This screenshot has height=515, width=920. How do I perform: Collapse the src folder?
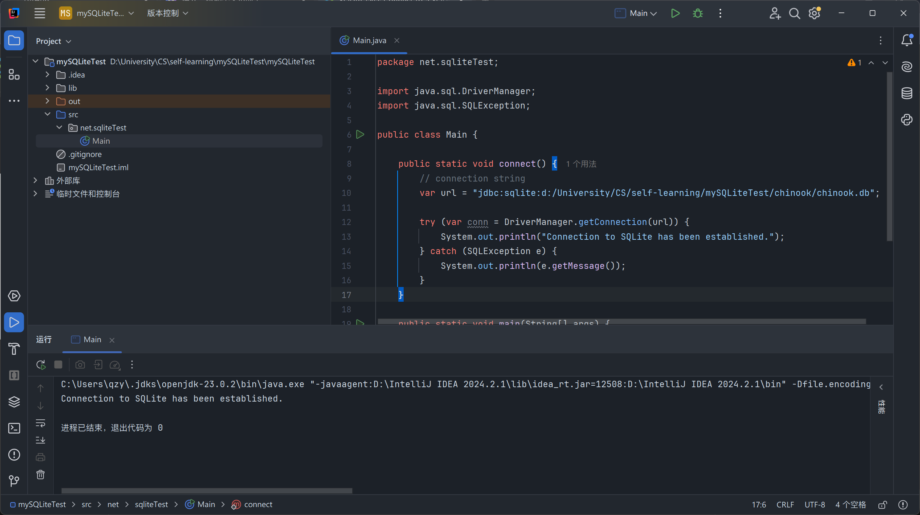coord(47,114)
